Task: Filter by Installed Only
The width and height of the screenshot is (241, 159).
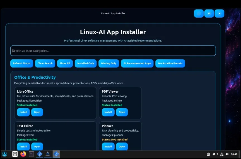Action: click(86, 63)
